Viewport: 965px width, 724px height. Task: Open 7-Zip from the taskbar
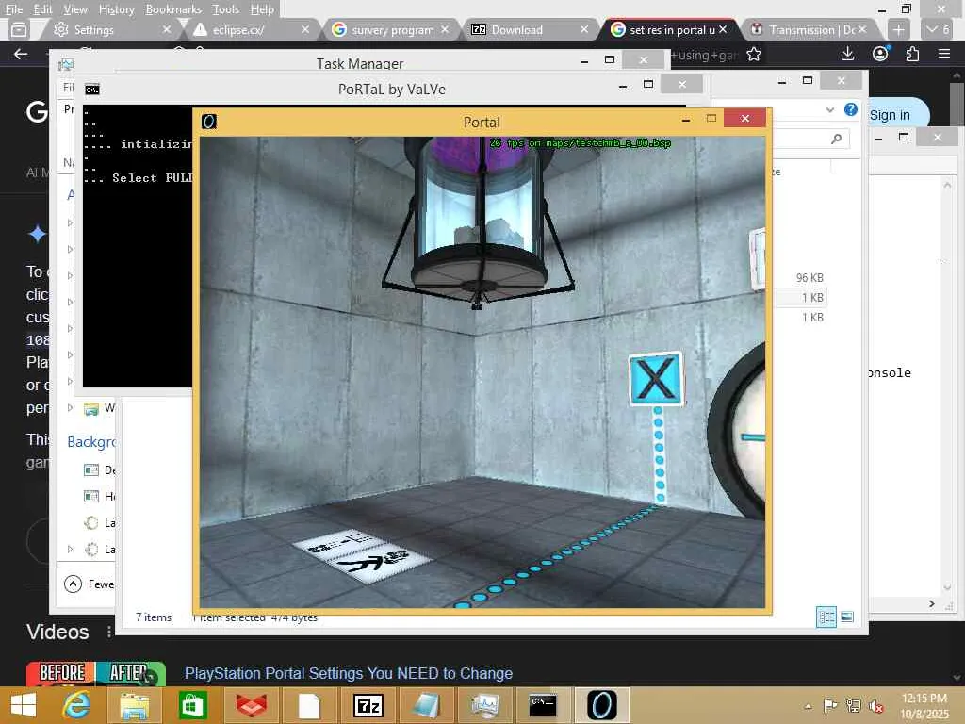pyautogui.click(x=368, y=705)
